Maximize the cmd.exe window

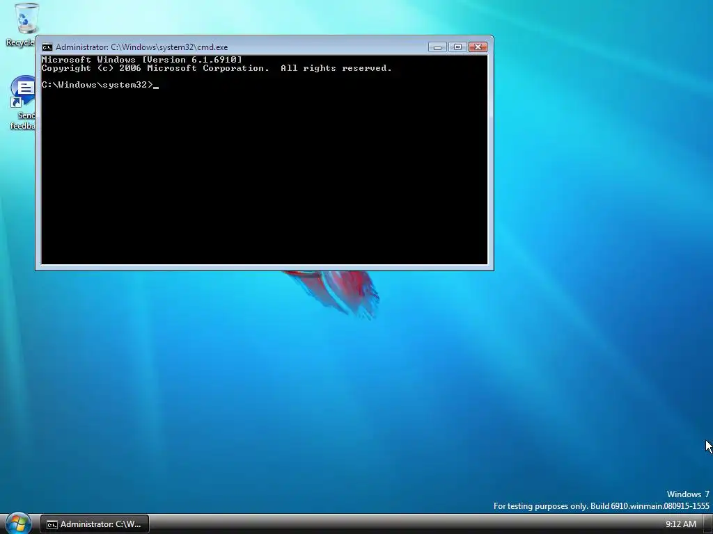[x=457, y=47]
